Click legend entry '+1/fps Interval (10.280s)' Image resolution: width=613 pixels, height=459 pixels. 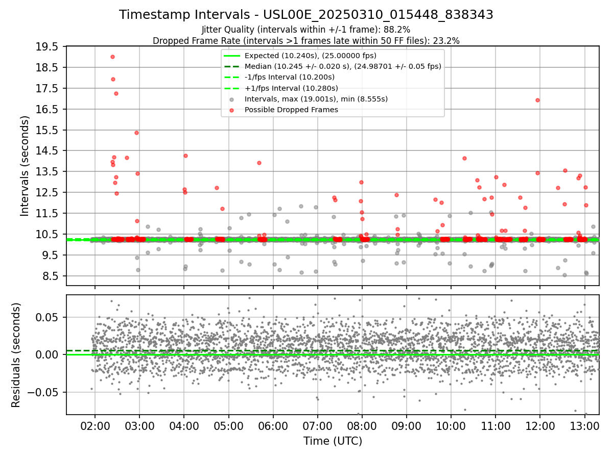pyautogui.click(x=291, y=88)
